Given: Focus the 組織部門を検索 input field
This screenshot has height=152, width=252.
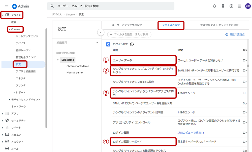Looking at the screenshot, I should click(76, 53).
